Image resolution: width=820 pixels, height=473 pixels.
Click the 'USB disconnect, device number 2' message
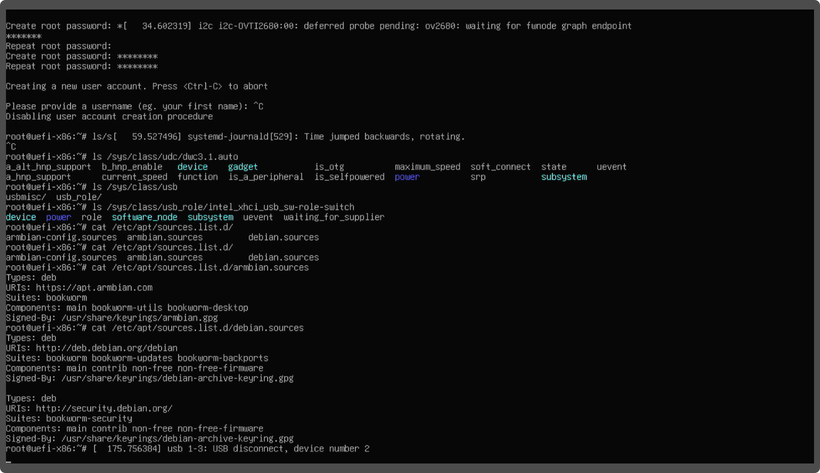point(291,449)
